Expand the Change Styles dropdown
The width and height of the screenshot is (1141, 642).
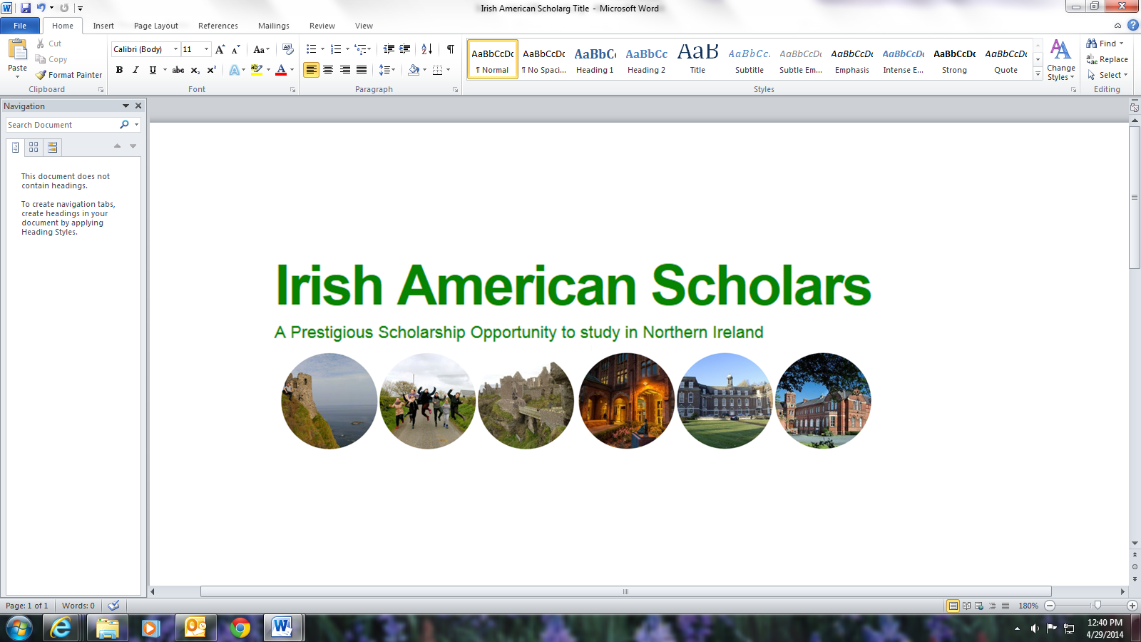(1060, 61)
